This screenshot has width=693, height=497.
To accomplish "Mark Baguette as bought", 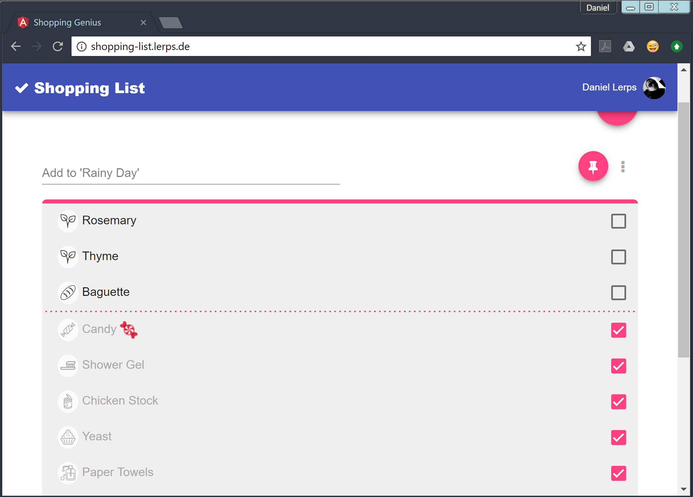I will pyautogui.click(x=618, y=293).
